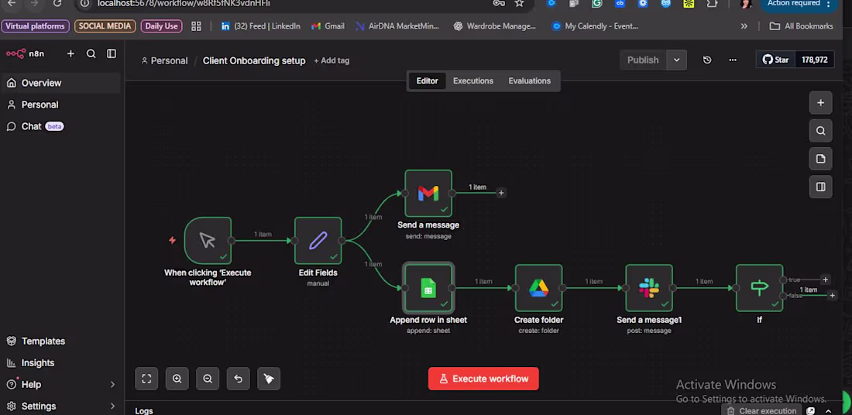Tidy up workflow with the broom icon
852x415 pixels.
click(x=269, y=379)
